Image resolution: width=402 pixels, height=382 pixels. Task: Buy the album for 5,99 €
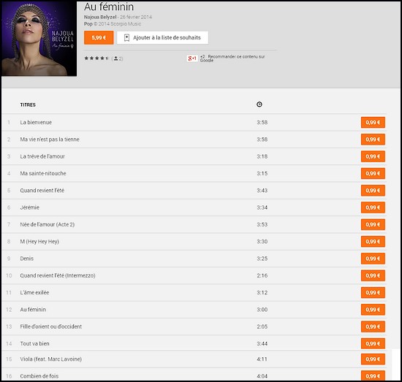(99, 38)
